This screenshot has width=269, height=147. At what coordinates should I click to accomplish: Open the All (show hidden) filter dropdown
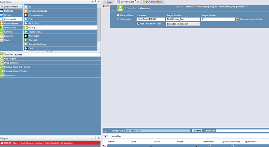[x=11, y=7]
